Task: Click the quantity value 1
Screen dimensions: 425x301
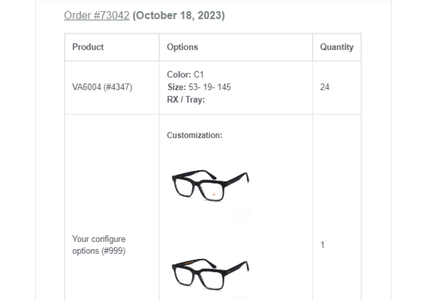Action: 322,245
